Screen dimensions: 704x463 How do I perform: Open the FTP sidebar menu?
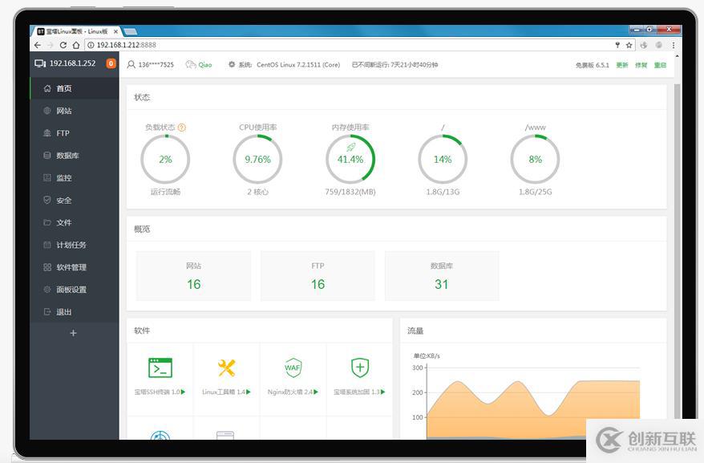[x=75, y=133]
